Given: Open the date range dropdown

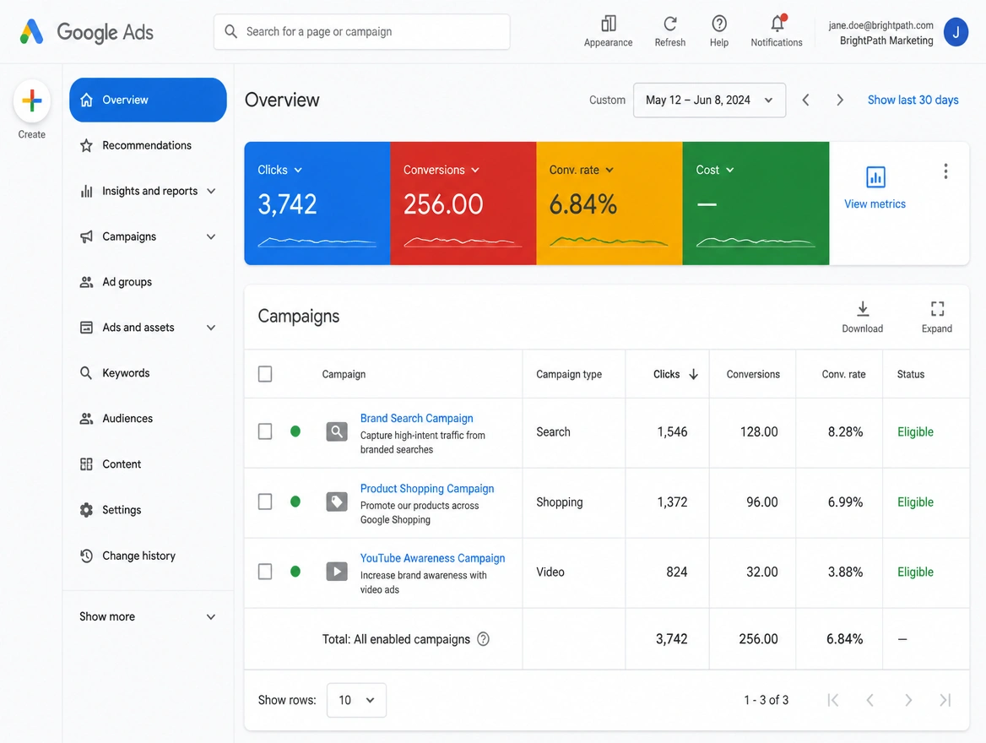Looking at the screenshot, I should point(709,100).
